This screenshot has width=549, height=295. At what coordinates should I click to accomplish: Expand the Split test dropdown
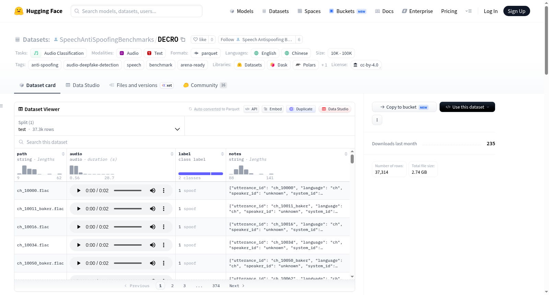coord(99,126)
